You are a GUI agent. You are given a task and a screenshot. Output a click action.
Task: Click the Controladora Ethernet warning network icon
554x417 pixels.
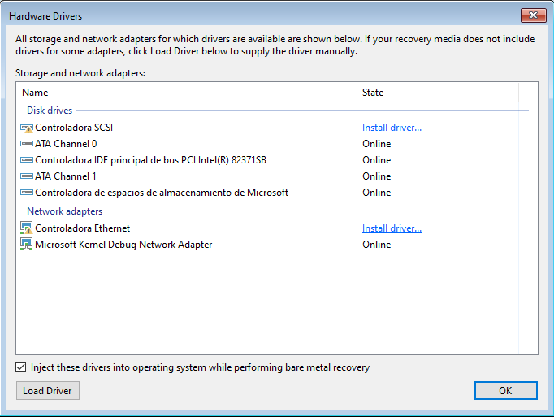pyautogui.click(x=27, y=228)
